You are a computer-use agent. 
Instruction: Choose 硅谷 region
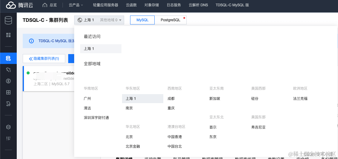[255, 99]
